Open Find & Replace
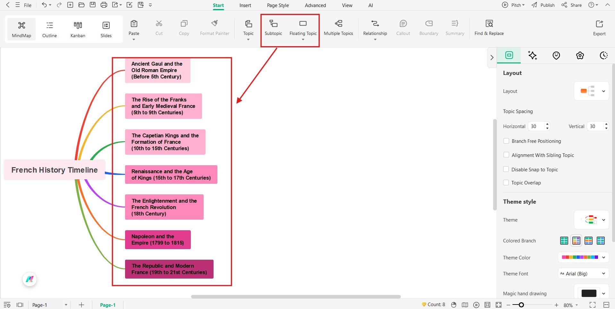Screen dimensions: 615x309 (489, 28)
